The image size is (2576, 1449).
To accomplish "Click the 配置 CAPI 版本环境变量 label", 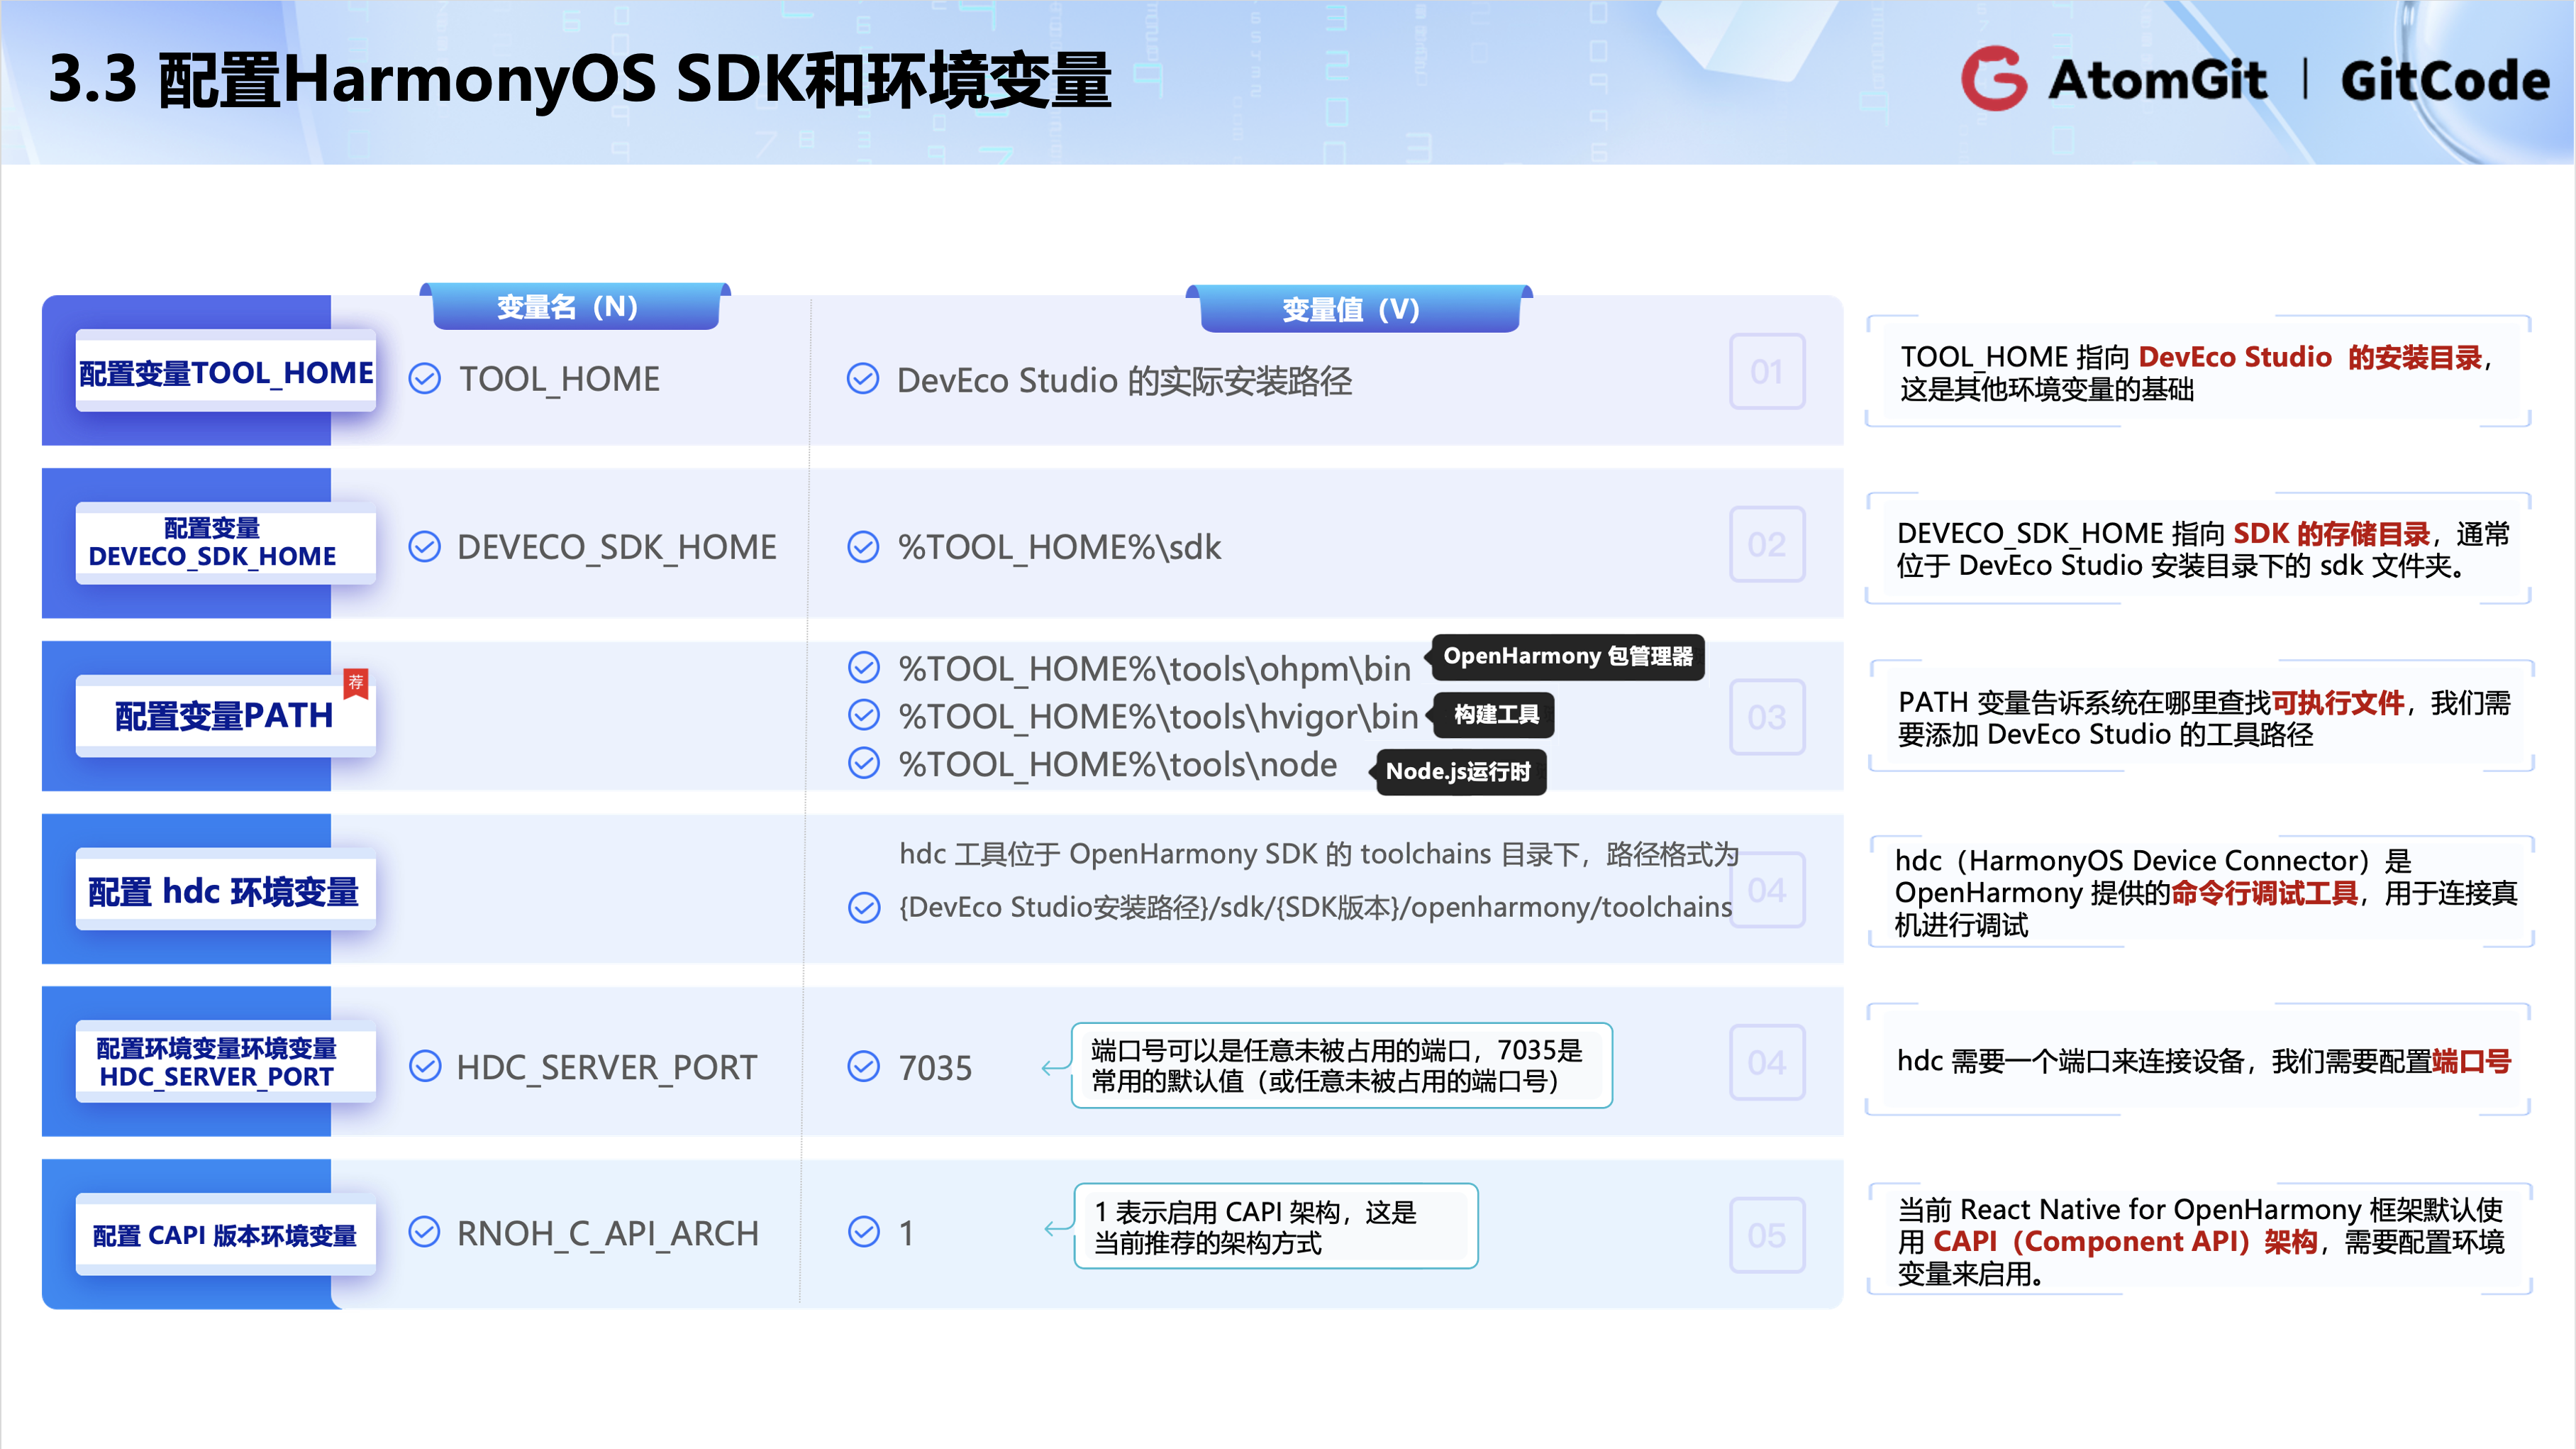I will pyautogui.click(x=226, y=1235).
